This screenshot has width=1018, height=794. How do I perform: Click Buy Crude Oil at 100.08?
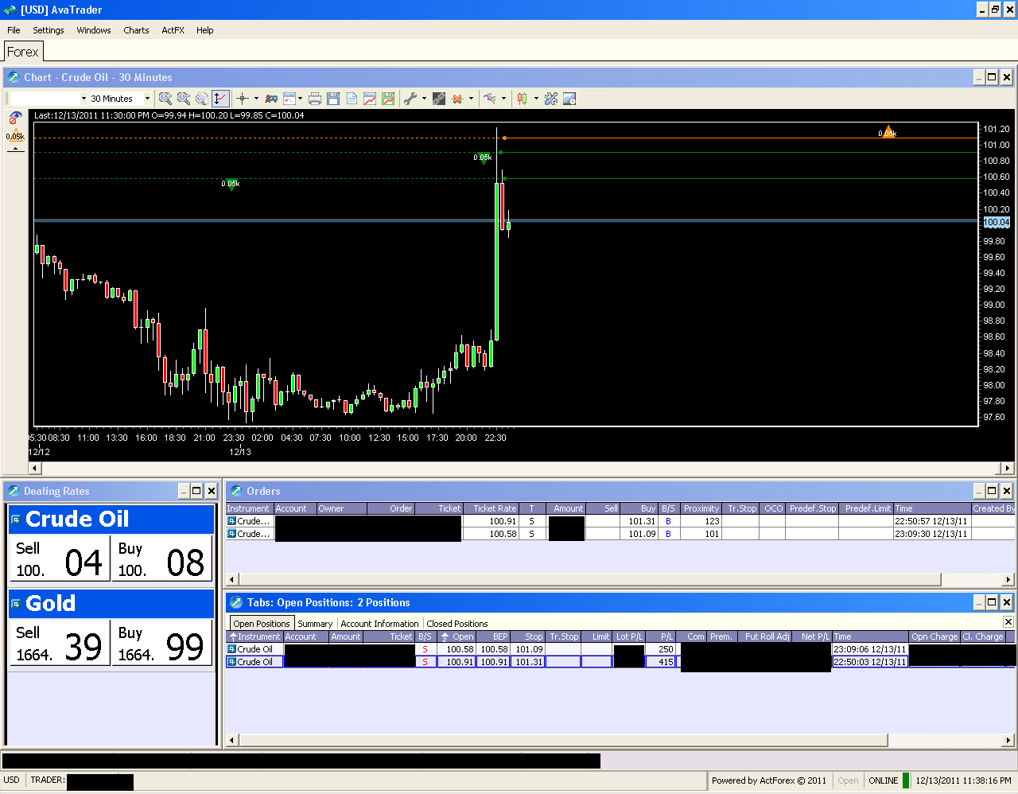coord(161,559)
